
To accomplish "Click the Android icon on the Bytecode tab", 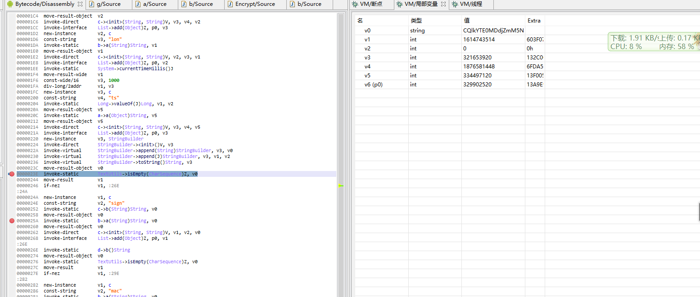I will click(x=10, y=4).
